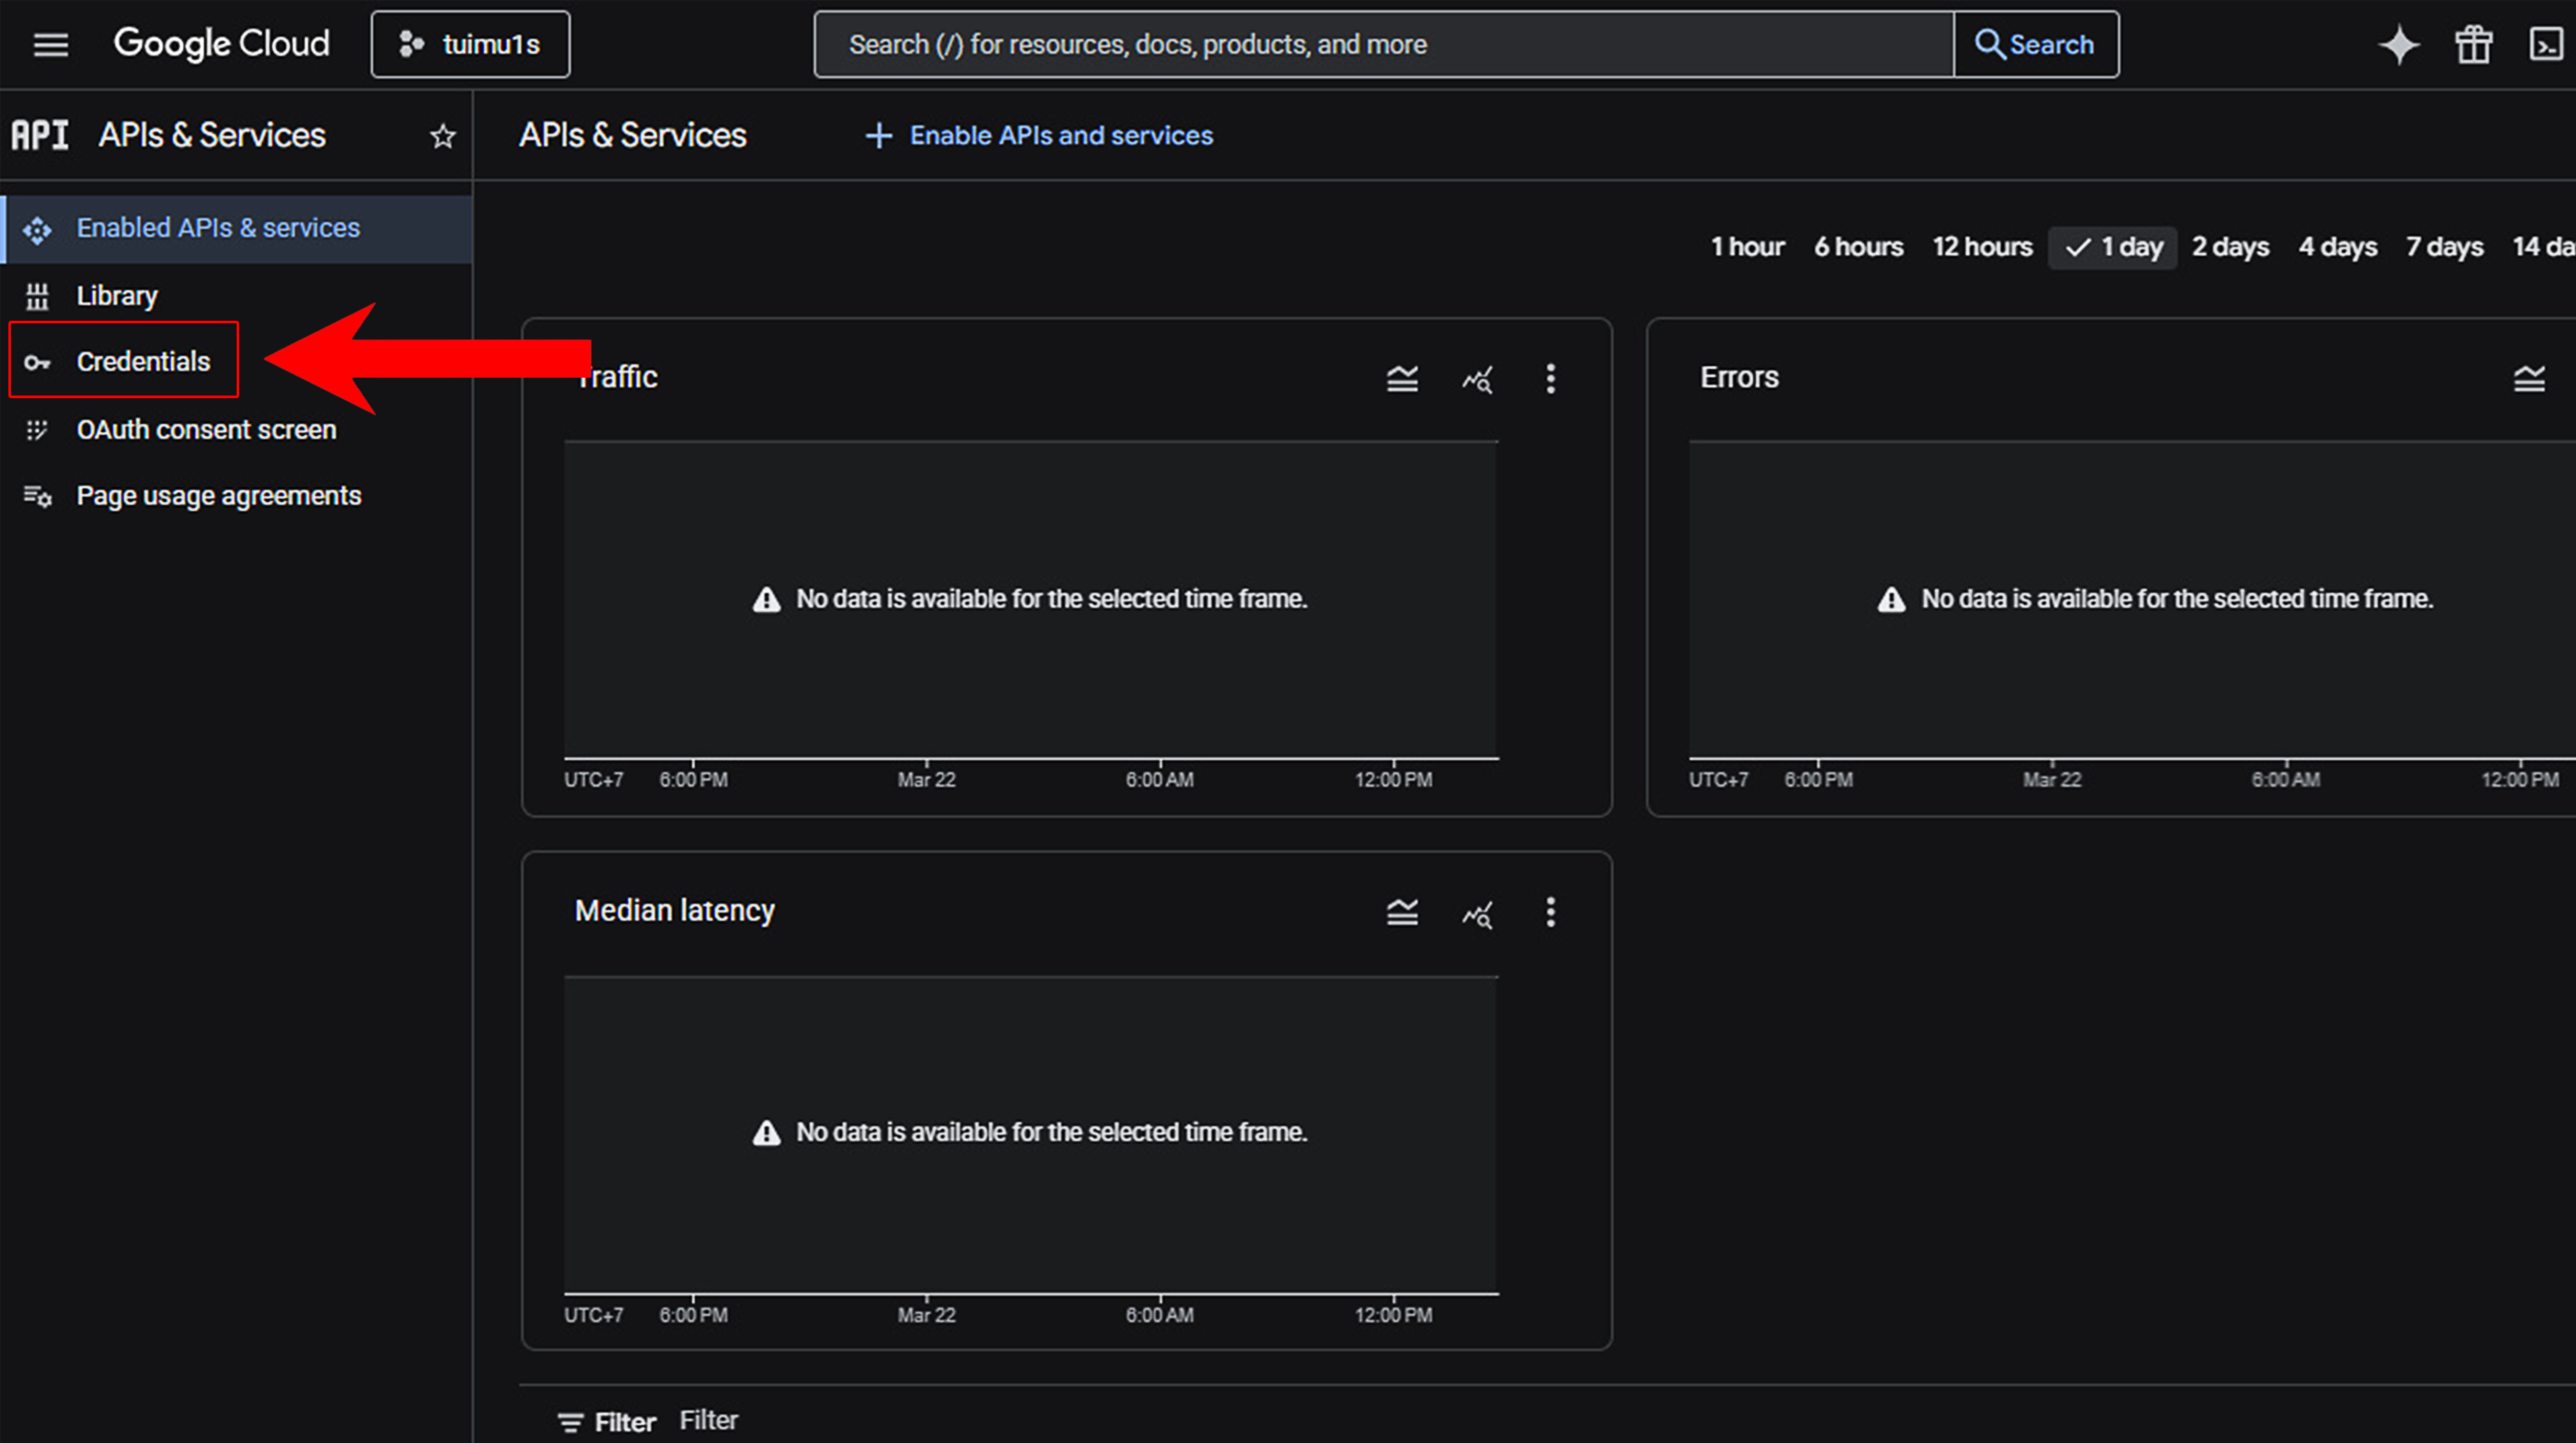Choose the 12 hours time range
The height and width of the screenshot is (1443, 2576).
[x=1982, y=247]
